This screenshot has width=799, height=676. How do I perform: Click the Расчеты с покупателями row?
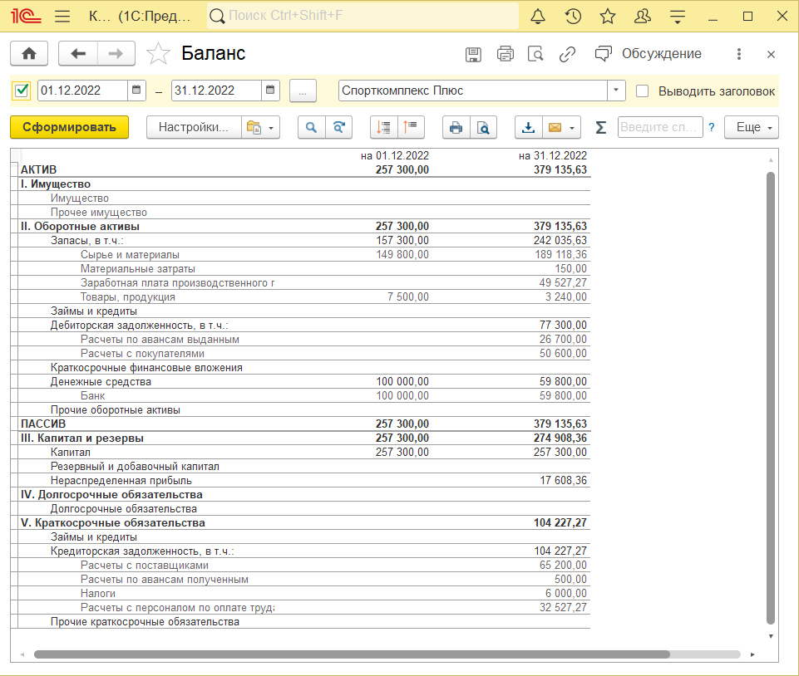304,354
